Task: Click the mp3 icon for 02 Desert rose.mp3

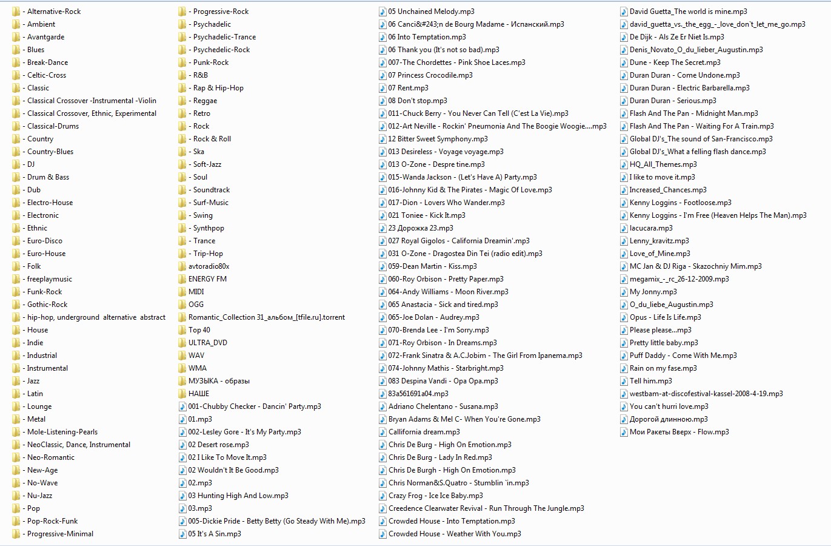Action: tap(182, 445)
